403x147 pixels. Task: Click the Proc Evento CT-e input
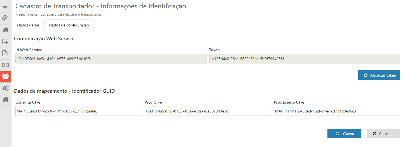click(337, 111)
